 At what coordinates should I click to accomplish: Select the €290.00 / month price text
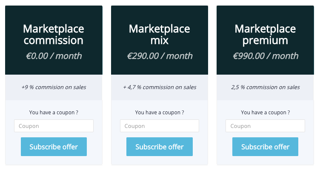click(160, 56)
